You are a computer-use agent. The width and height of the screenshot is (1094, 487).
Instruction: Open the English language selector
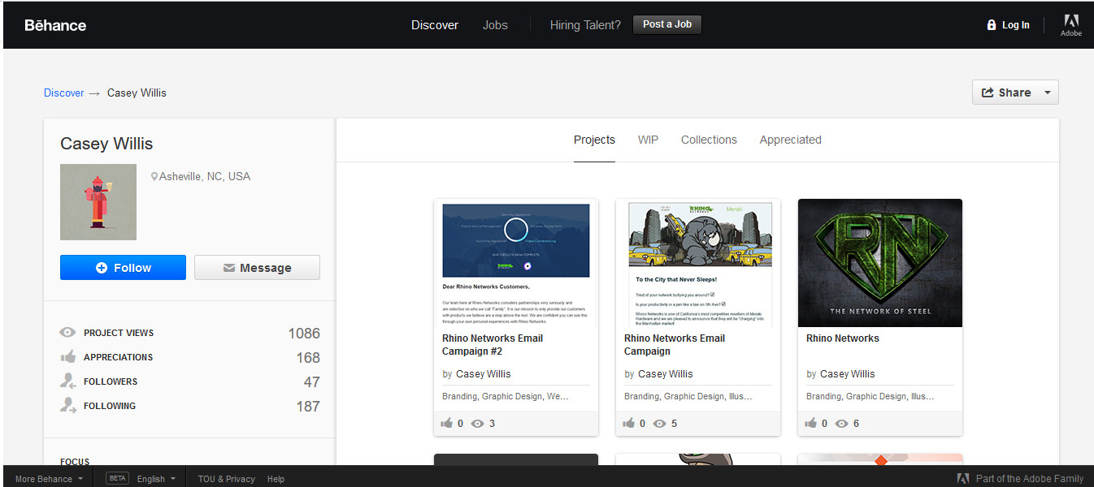tap(156, 479)
